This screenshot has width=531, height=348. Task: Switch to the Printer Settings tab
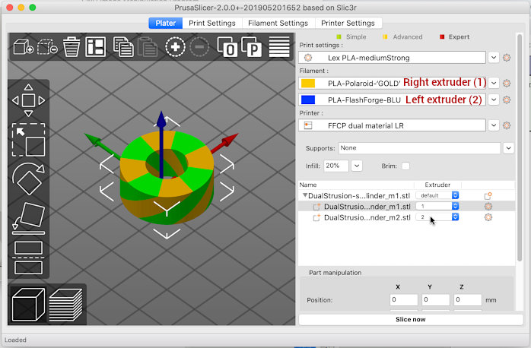(348, 23)
